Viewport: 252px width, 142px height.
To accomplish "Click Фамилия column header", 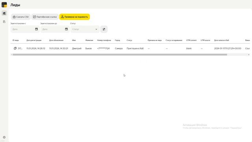I will tap(89, 40).
